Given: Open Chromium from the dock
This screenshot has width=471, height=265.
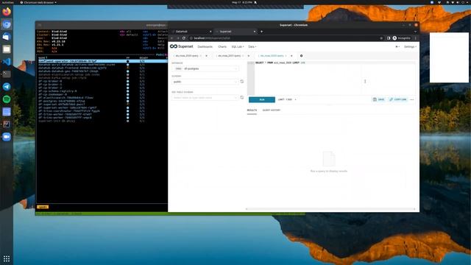Looking at the screenshot, I should (7, 24).
